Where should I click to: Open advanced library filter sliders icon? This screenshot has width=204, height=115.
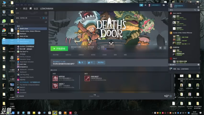coord(46,22)
